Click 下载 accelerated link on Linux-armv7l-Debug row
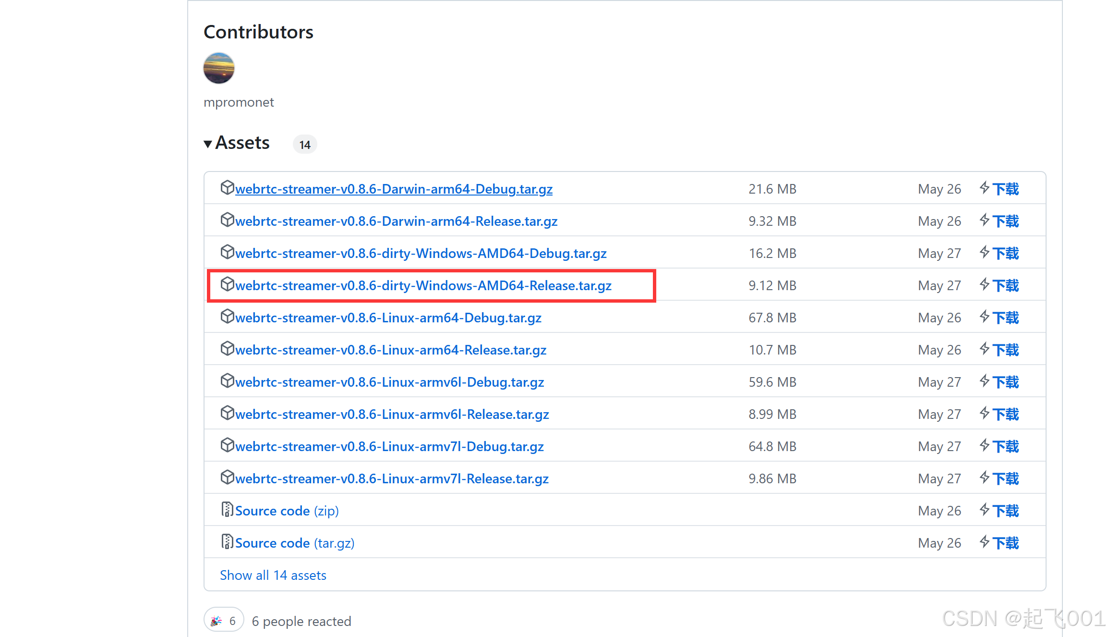1108x637 pixels. click(1005, 446)
